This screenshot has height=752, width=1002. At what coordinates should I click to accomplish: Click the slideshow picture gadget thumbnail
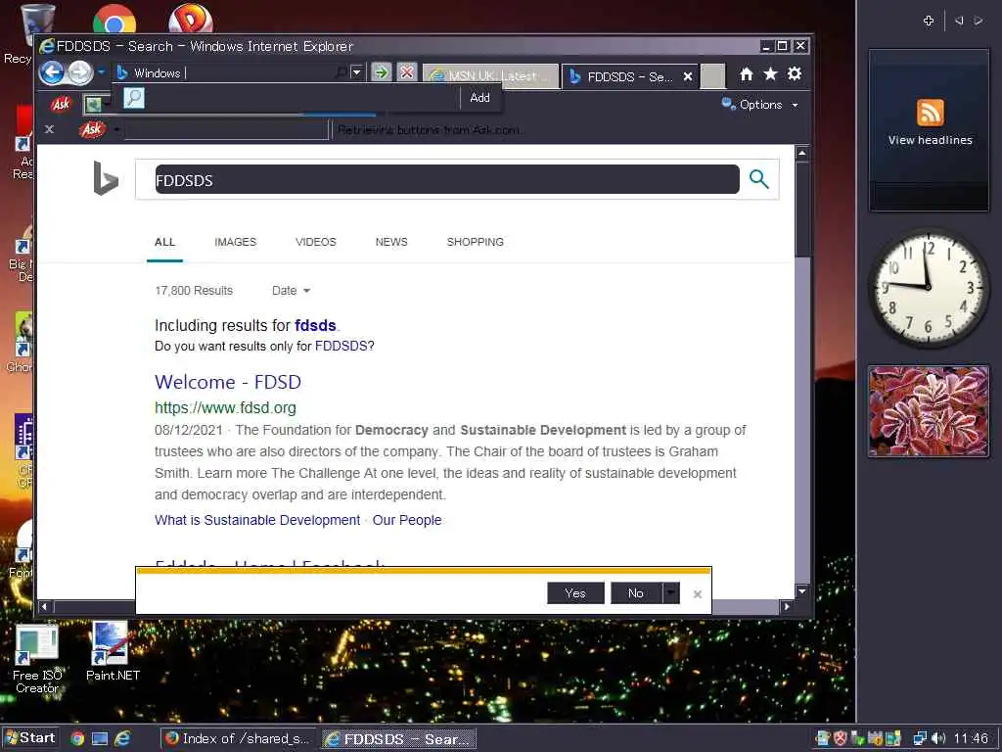coord(929,411)
